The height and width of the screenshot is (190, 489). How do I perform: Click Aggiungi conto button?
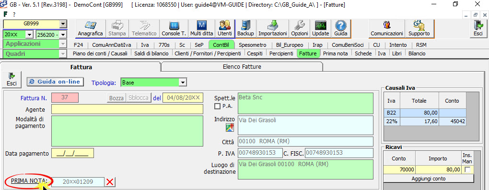pos(429,179)
